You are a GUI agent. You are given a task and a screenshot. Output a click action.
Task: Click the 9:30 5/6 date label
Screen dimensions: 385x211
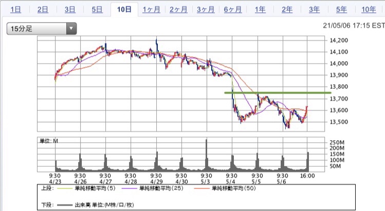[x=282, y=179]
